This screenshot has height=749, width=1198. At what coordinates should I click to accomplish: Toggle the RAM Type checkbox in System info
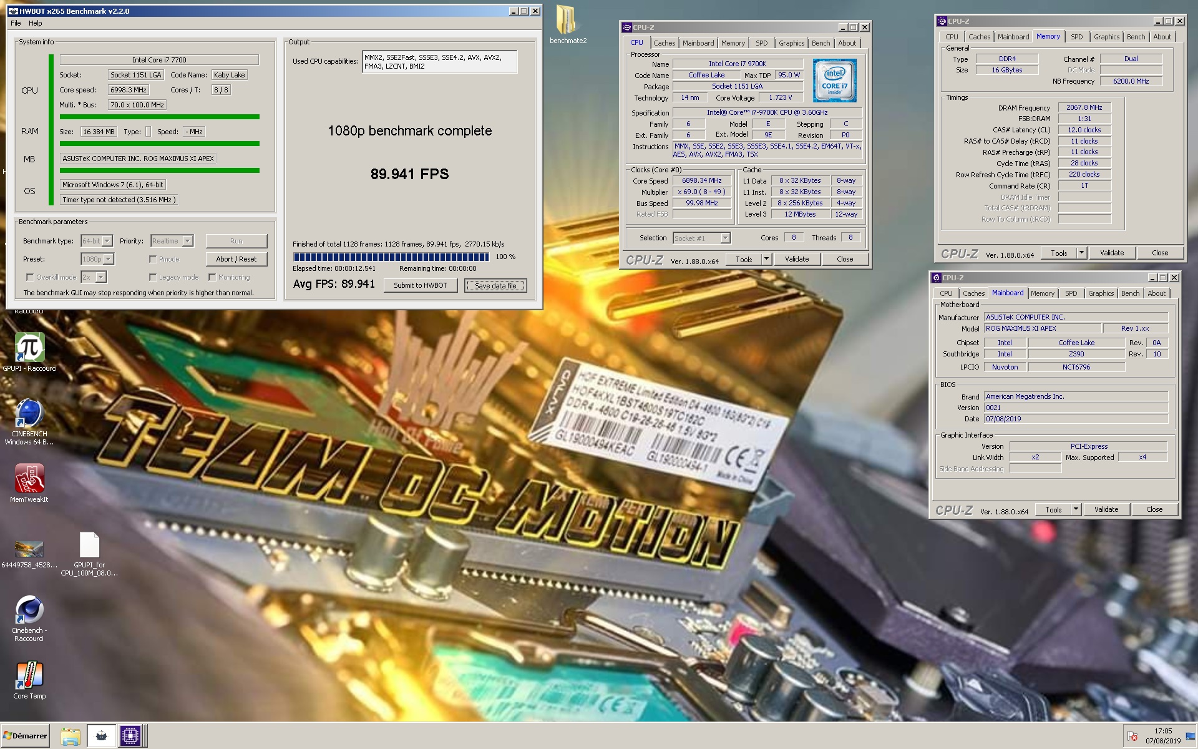coord(148,132)
